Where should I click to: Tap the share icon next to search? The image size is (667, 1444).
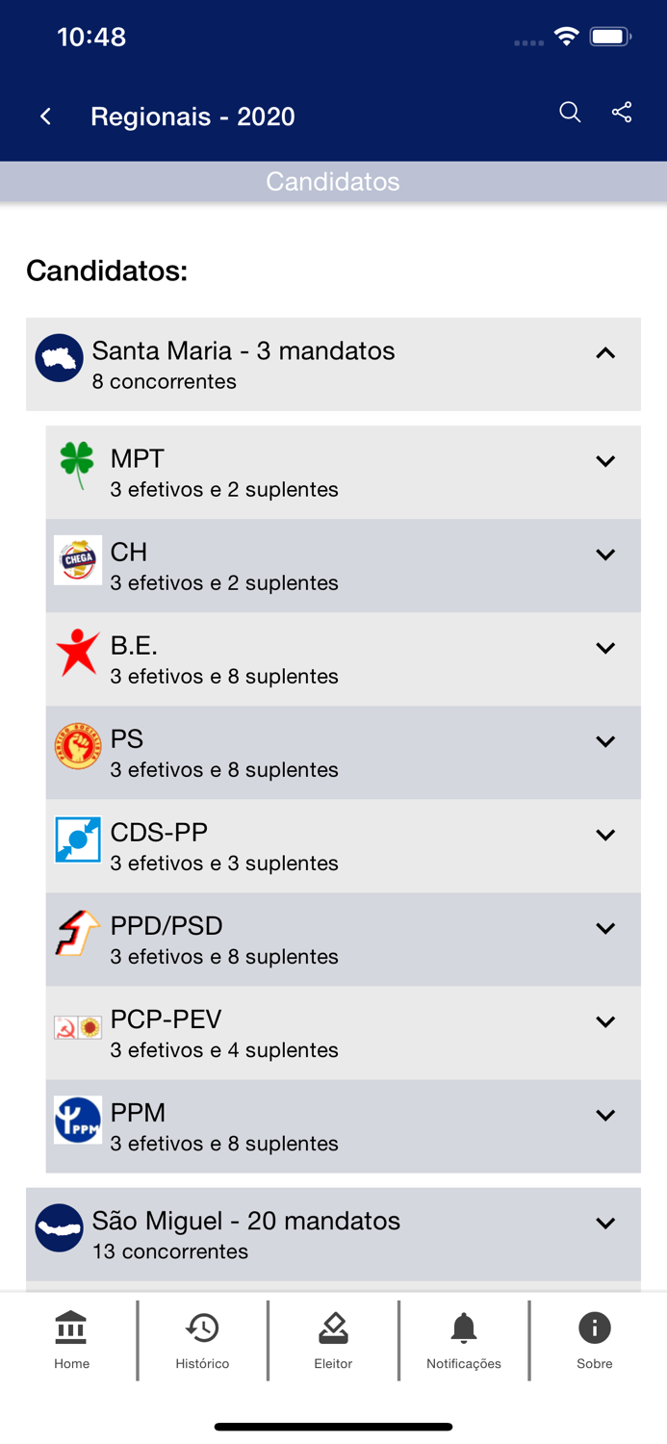[x=622, y=113]
